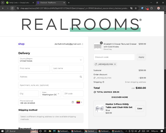Click the Discount code input
Image resolution: width=166 pixels, height=133 pixels.
tap(114, 57)
